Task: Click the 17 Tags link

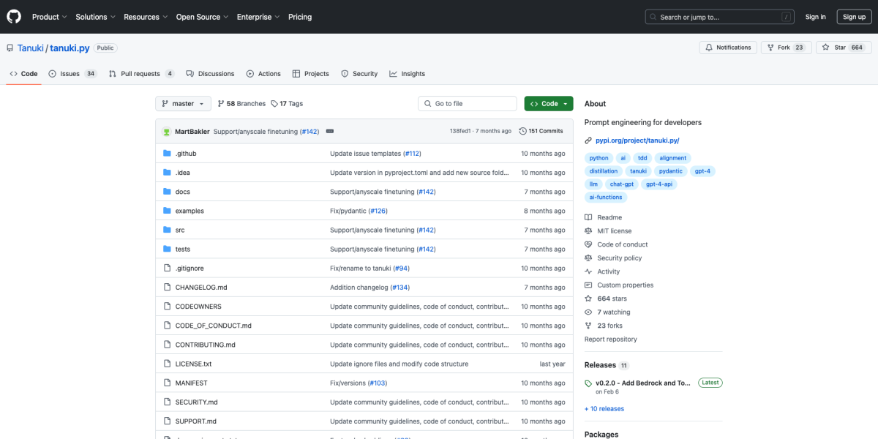Action: [287, 104]
